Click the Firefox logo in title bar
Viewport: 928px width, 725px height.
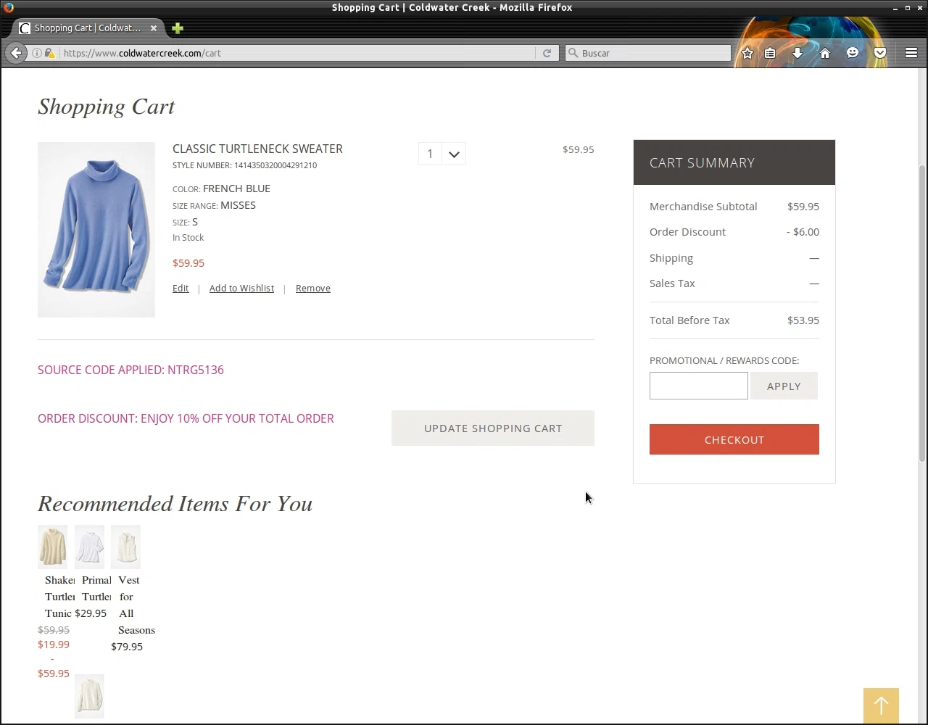tap(8, 7)
